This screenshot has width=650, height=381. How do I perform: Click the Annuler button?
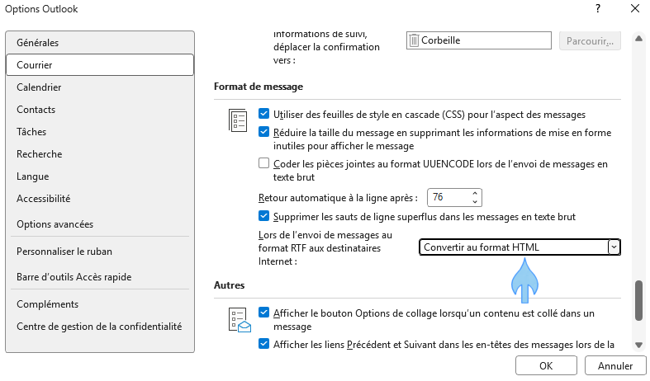tap(615, 365)
